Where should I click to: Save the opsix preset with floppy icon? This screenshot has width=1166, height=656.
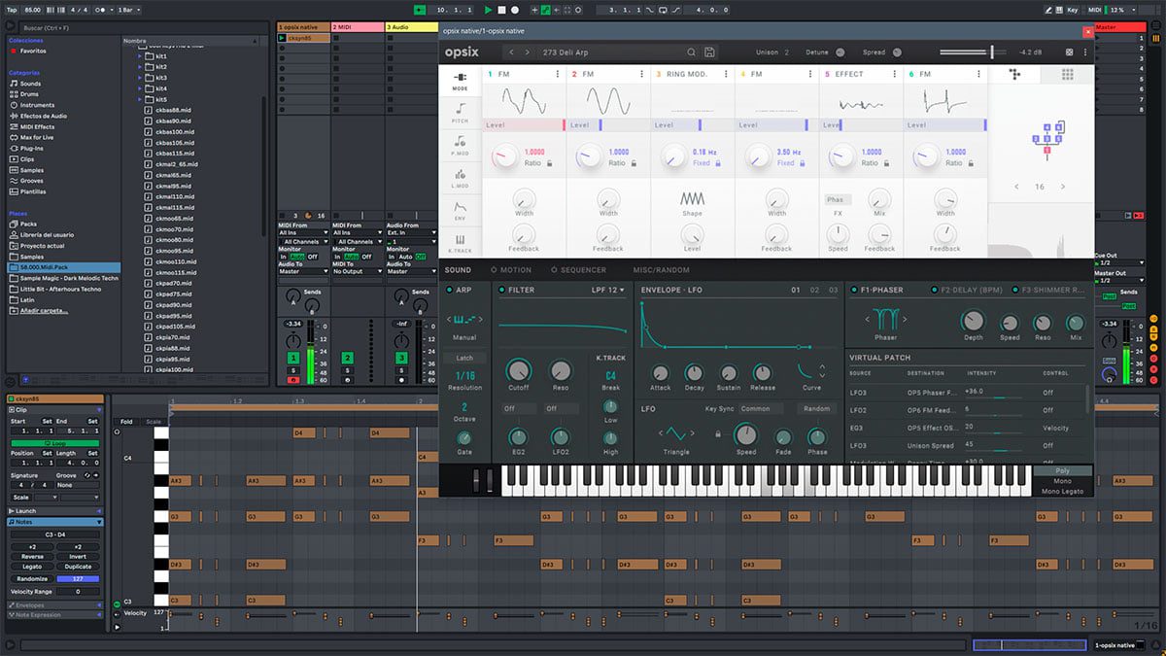pyautogui.click(x=709, y=52)
